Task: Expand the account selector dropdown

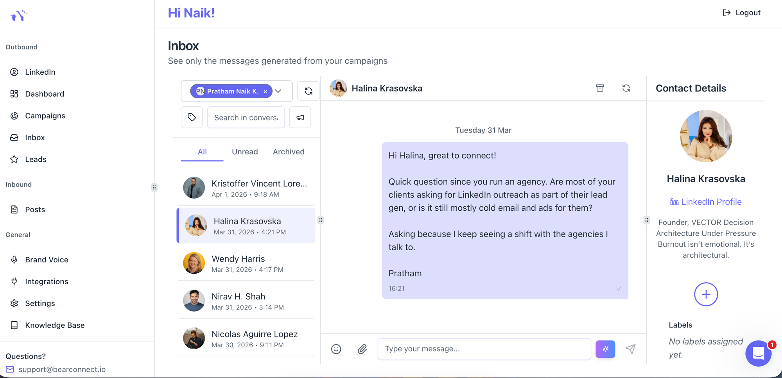Action: tap(278, 91)
